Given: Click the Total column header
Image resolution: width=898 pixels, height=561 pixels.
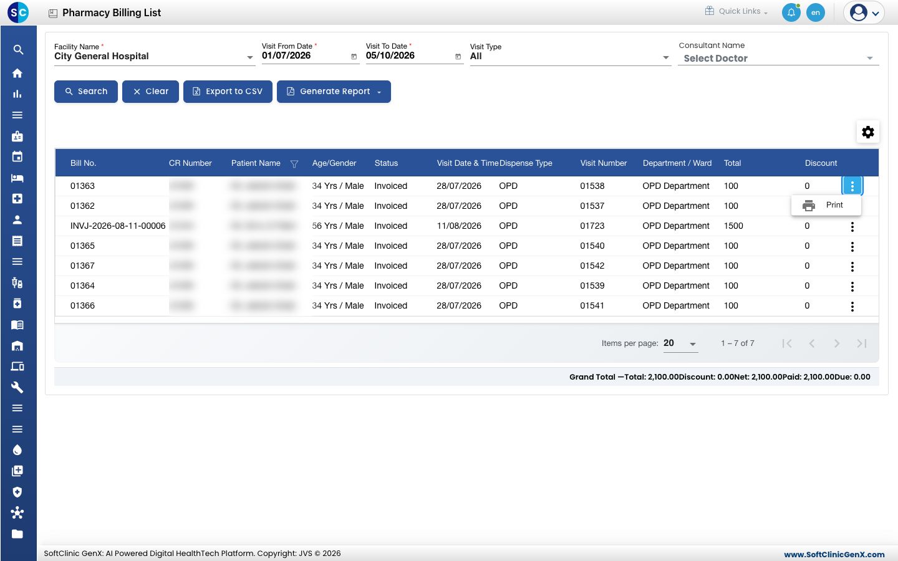Looking at the screenshot, I should (732, 163).
